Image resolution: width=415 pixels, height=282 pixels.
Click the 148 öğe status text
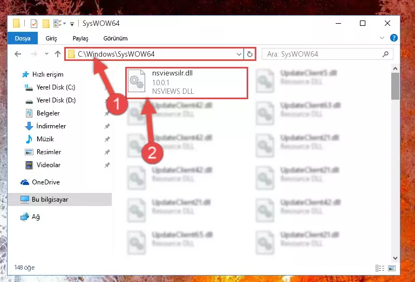24,268
